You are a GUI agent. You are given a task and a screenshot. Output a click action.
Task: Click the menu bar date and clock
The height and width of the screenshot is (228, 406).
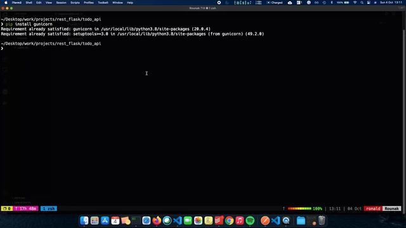[391, 3]
